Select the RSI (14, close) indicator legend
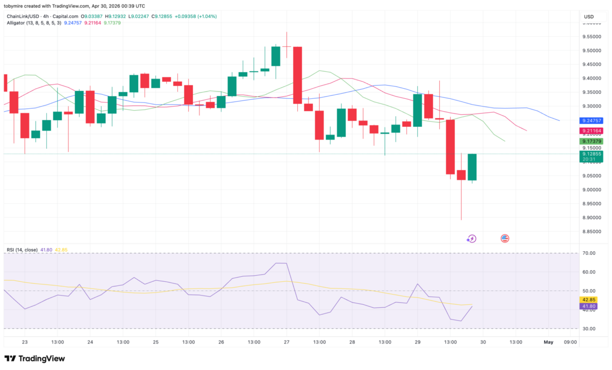The width and height of the screenshot is (612, 370). [x=24, y=250]
